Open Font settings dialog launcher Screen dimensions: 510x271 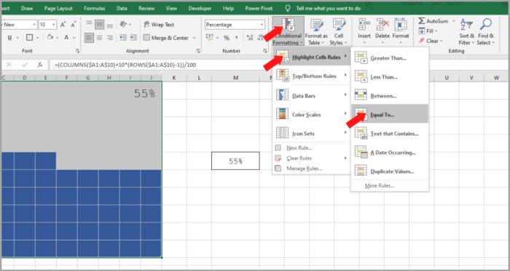tap(77, 51)
